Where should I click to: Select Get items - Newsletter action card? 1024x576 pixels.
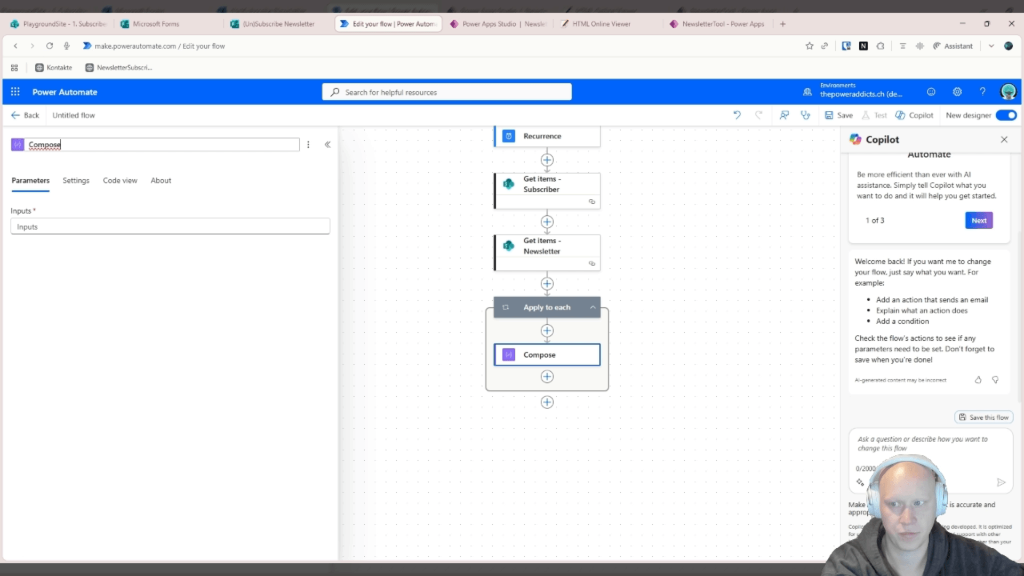click(x=547, y=252)
